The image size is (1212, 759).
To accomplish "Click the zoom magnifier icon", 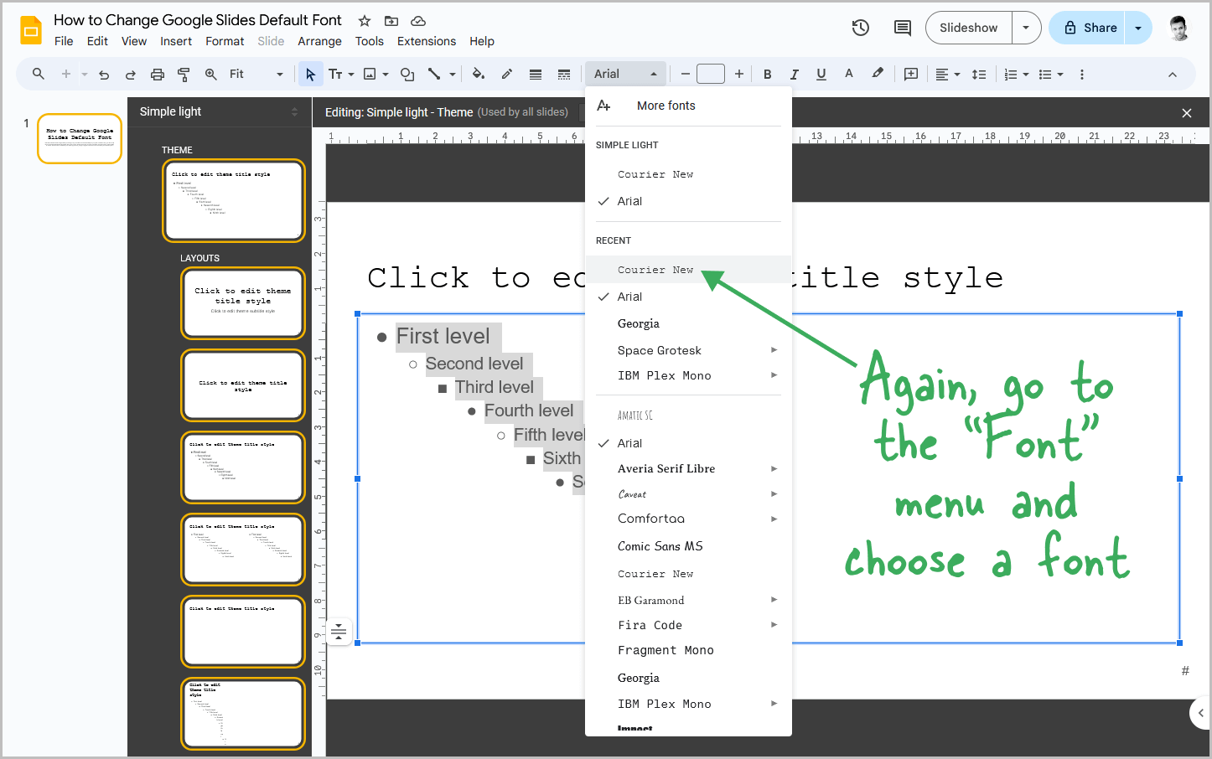I will (x=211, y=75).
